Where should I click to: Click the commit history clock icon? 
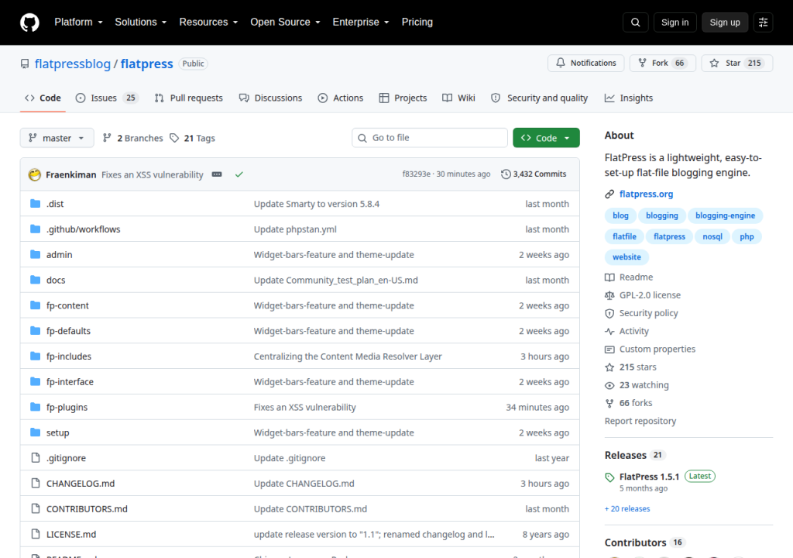(506, 174)
